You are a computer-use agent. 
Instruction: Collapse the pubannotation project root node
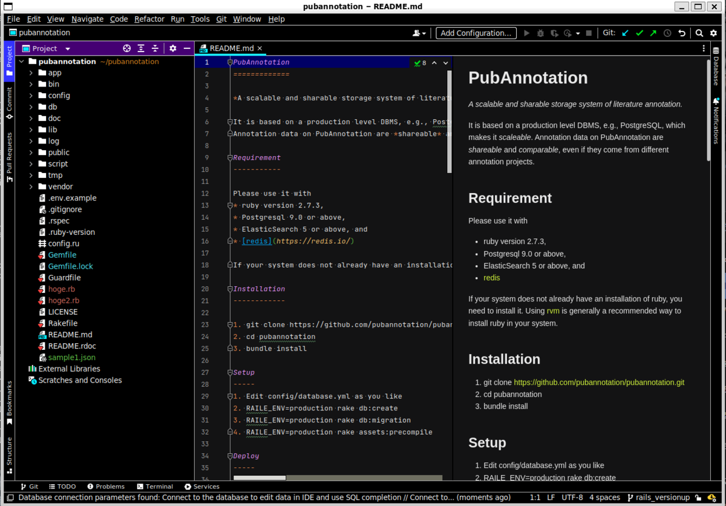point(21,61)
